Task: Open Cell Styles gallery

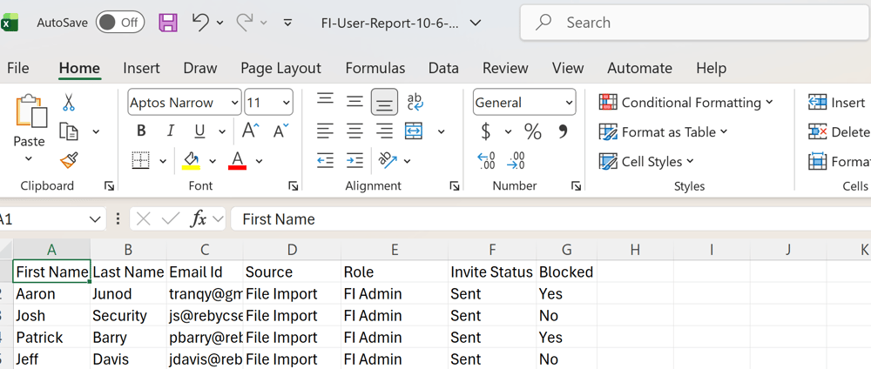Action: click(x=647, y=162)
